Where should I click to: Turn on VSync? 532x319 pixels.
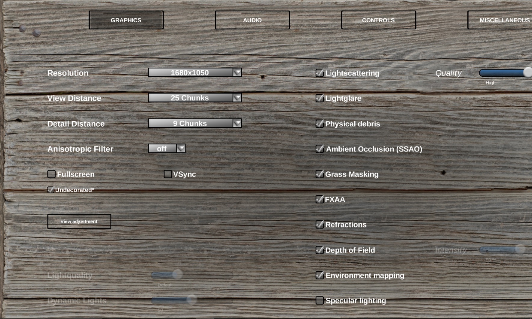(168, 174)
